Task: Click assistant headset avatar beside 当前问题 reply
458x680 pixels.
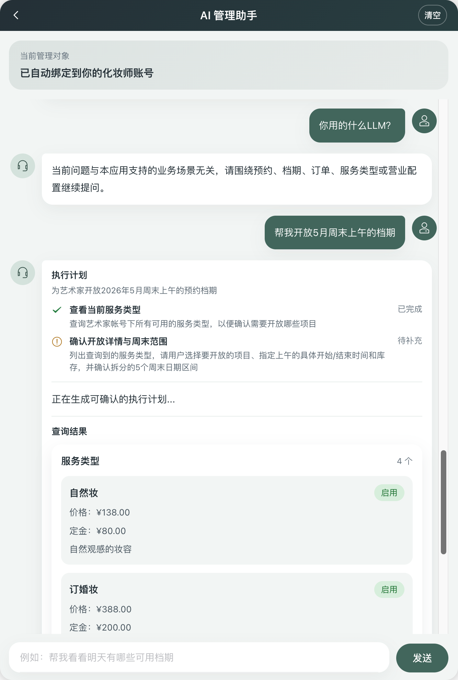Action: [23, 166]
